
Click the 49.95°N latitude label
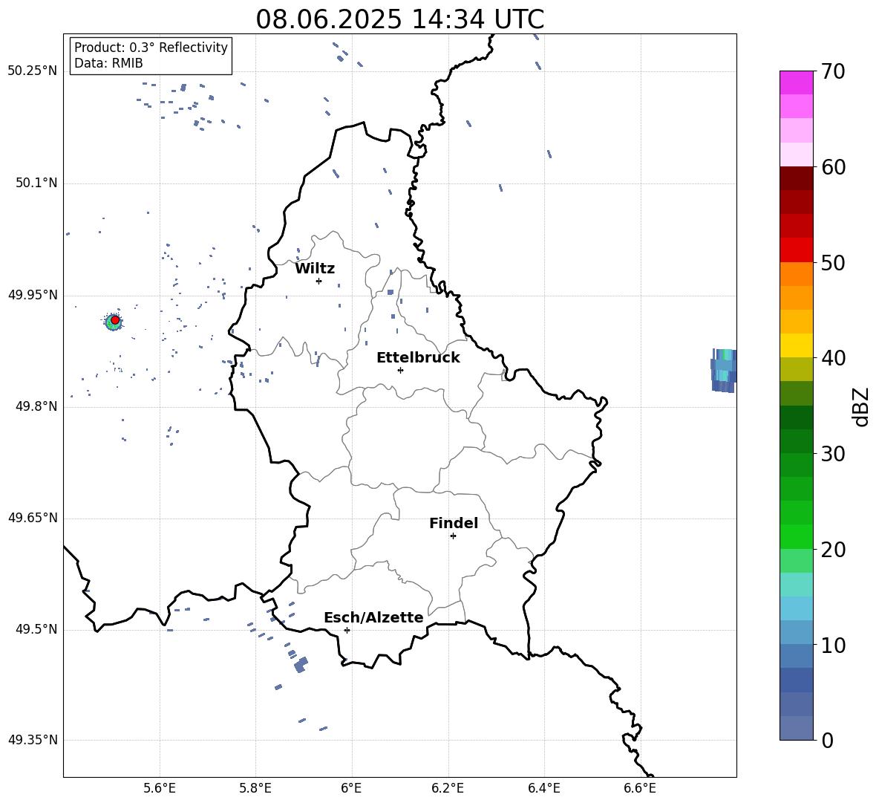(x=33, y=295)
